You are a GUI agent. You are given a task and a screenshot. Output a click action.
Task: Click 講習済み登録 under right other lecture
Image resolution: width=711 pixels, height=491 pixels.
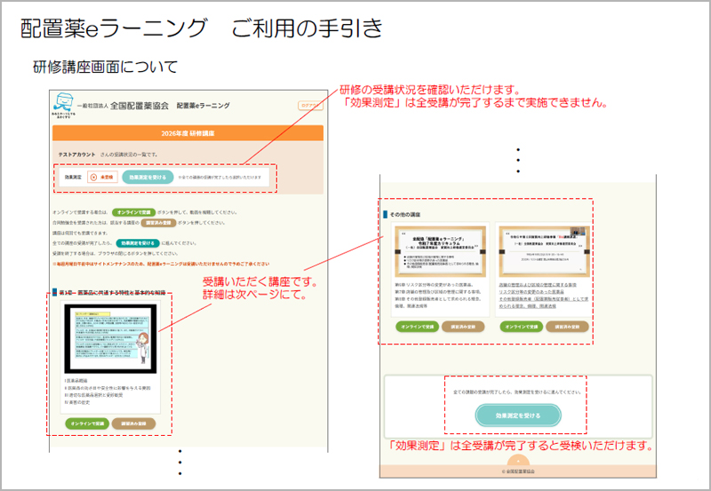click(566, 326)
